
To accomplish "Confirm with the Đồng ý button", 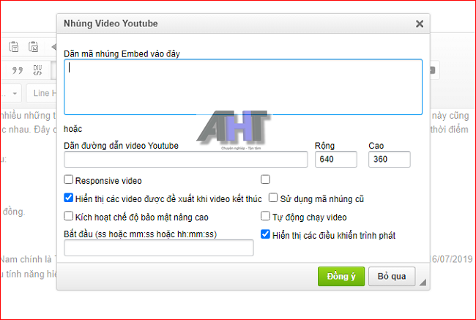I will (341, 276).
